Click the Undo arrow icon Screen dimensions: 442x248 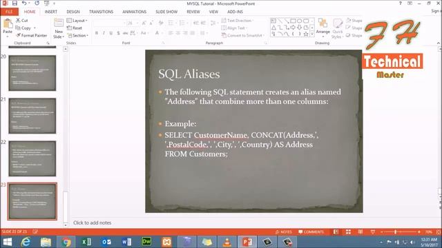tap(24, 3)
